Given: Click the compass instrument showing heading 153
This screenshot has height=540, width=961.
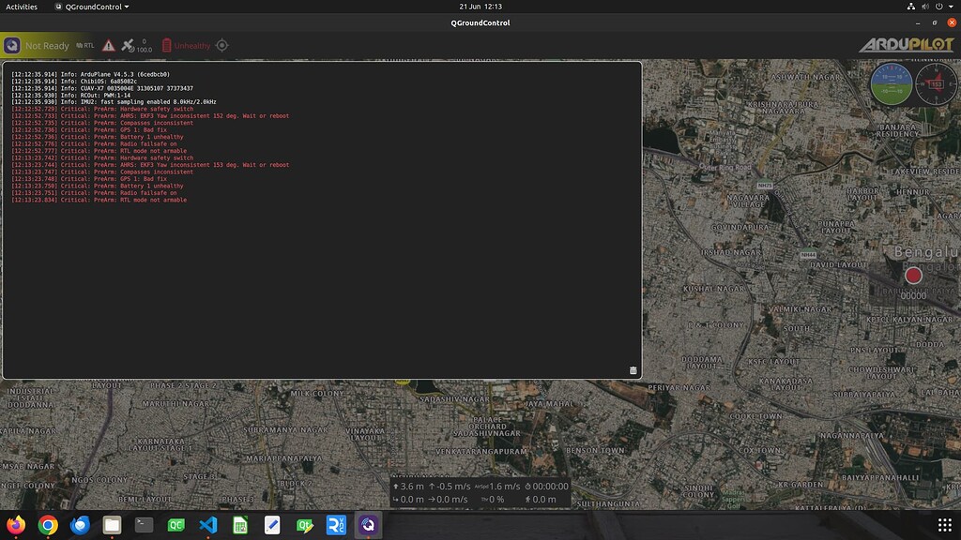Looking at the screenshot, I should click(x=937, y=82).
